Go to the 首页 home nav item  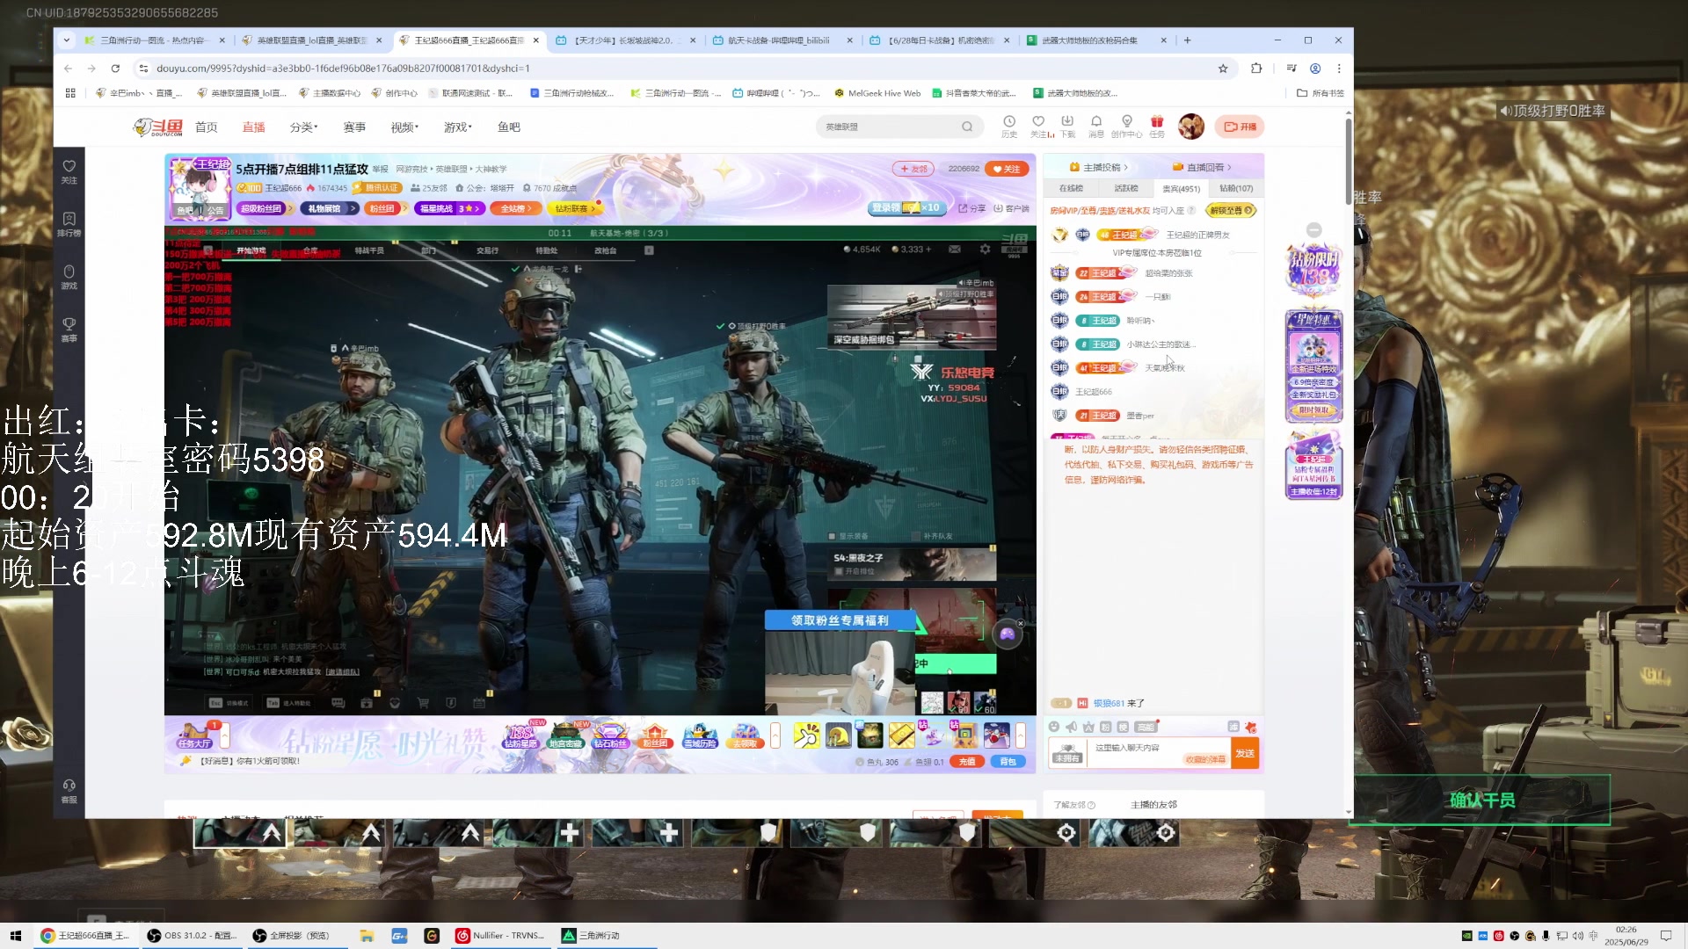point(207,127)
